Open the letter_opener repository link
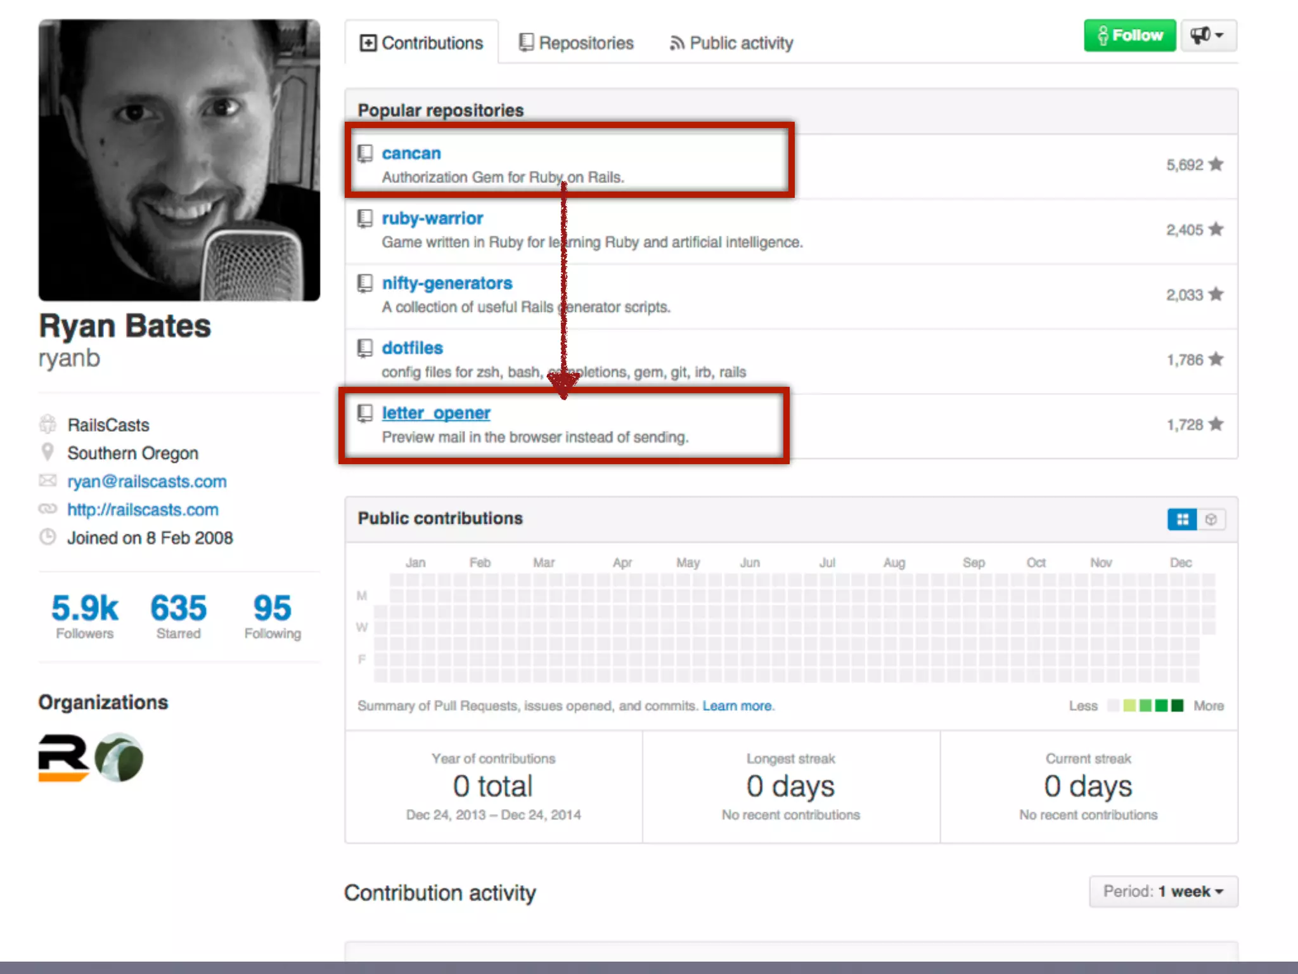Viewport: 1298px width, 974px height. 436,413
